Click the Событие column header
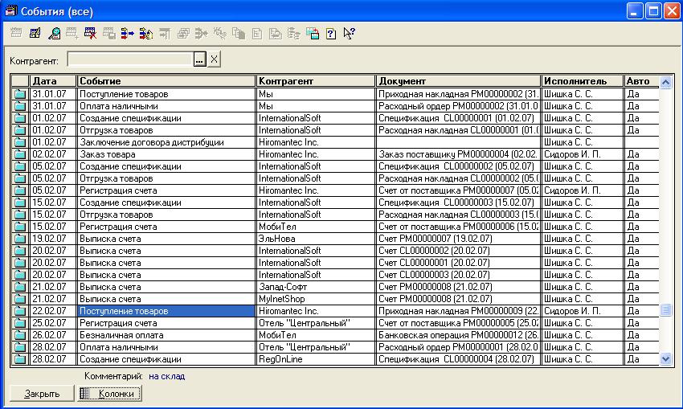 tap(166, 81)
